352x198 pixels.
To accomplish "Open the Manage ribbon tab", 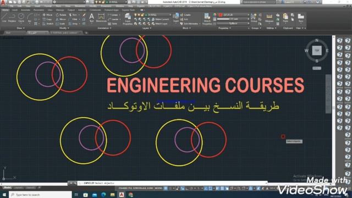I will (x=60, y=10).
